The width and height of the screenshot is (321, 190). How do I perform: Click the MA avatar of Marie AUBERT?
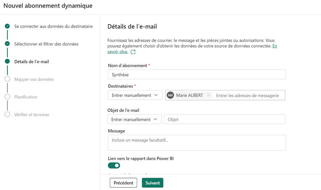point(170,95)
